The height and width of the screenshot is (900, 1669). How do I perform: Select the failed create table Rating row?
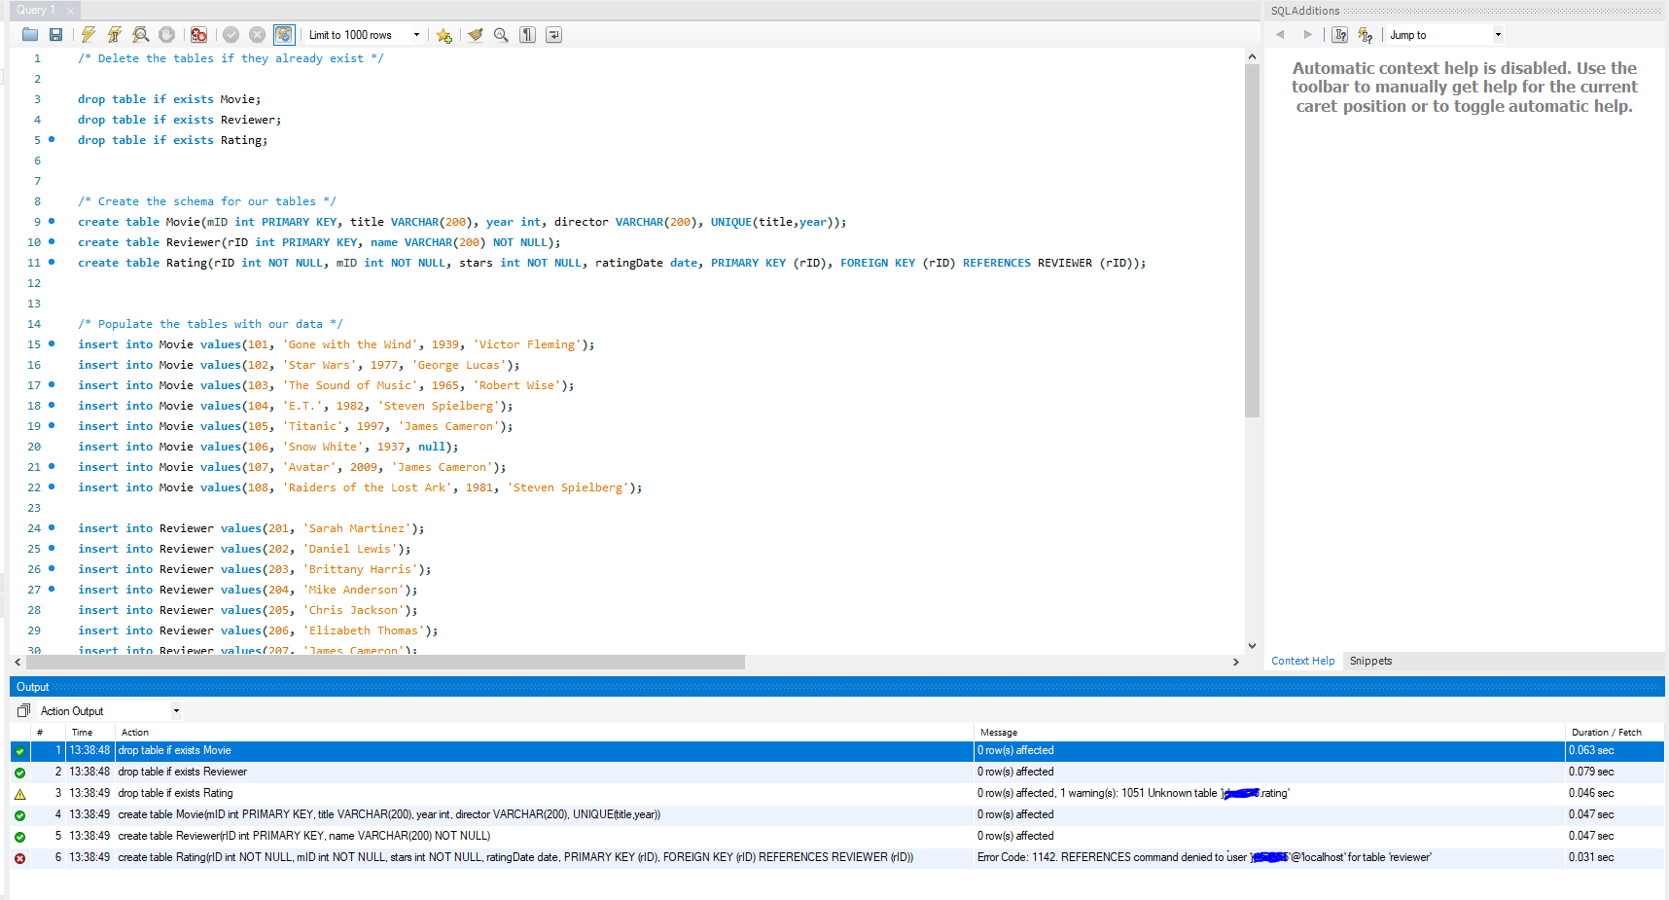[x=515, y=857]
